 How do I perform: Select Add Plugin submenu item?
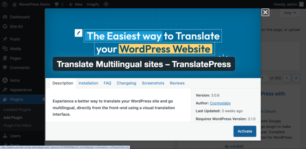[x=13, y=118]
